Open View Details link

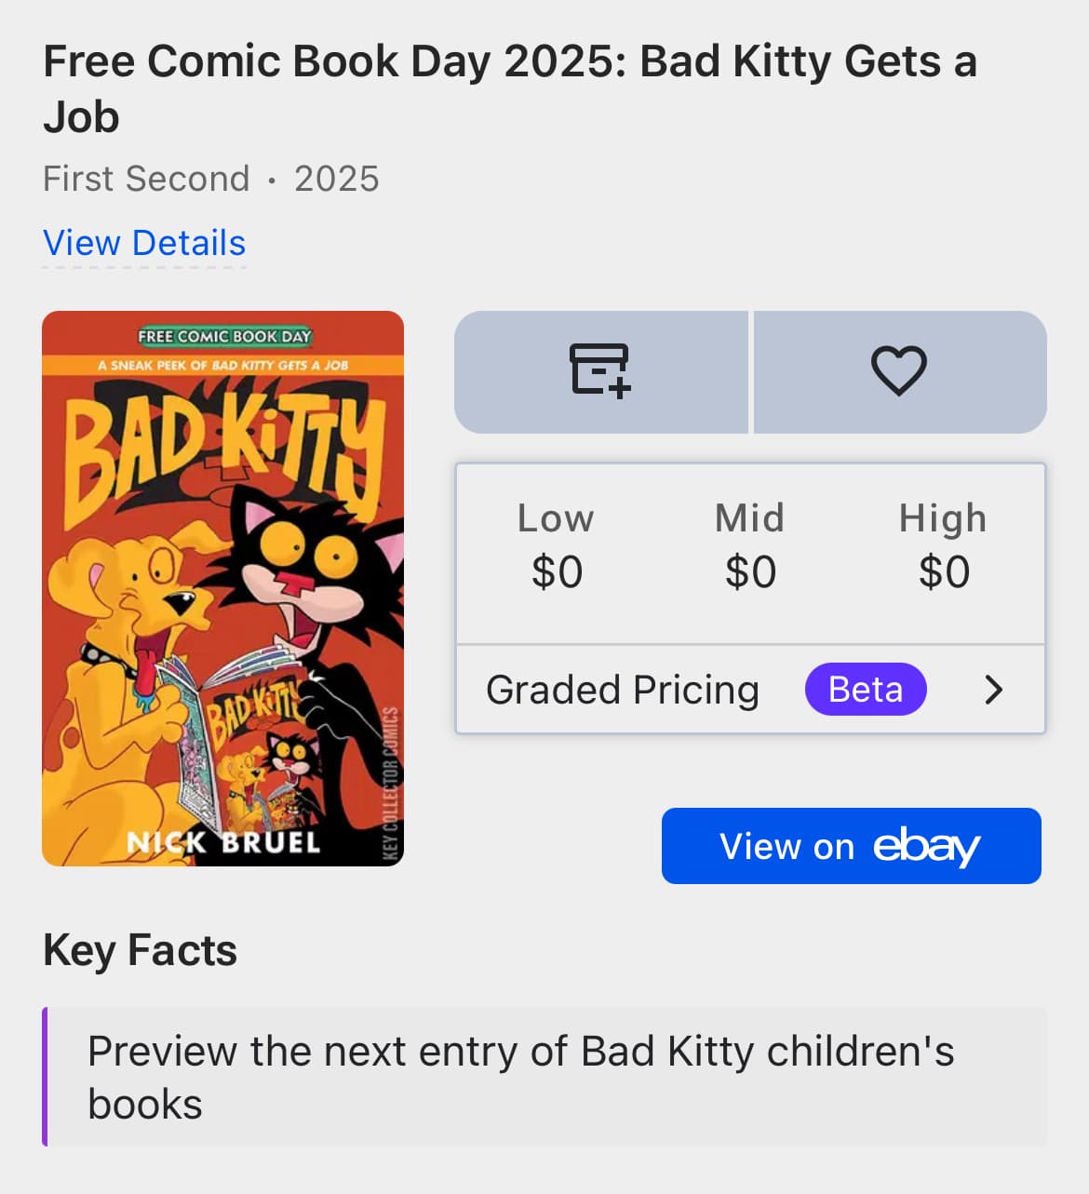(144, 243)
